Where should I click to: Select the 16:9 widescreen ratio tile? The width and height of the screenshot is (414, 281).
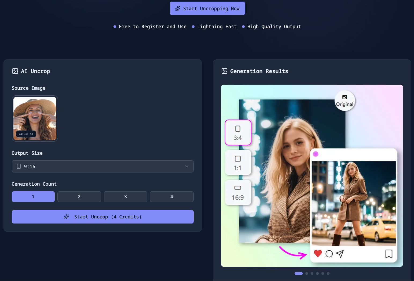coord(238,193)
